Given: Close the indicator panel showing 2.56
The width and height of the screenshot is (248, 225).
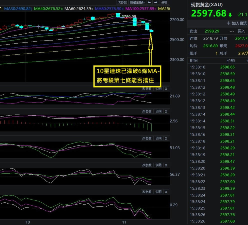Looking at the screenshot, I should click(x=166, y=111).
